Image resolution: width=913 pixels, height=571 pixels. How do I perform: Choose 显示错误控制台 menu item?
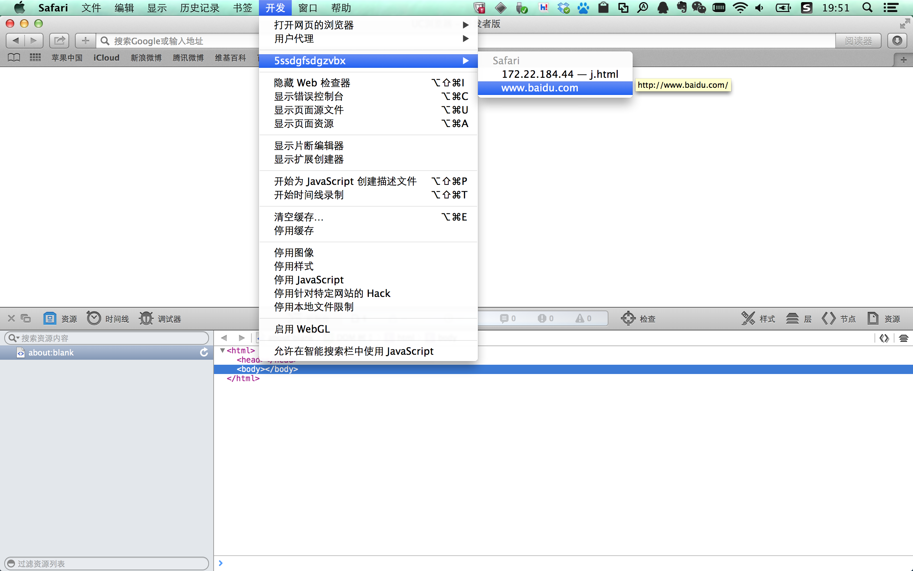[368, 96]
